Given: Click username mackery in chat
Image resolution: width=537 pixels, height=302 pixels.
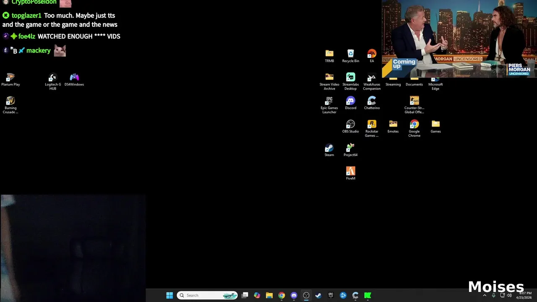Looking at the screenshot, I should tap(38, 51).
